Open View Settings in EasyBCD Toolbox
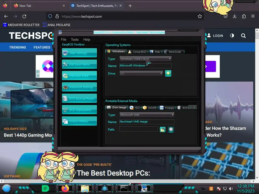The width and height of the screenshot is (259, 194). [x=79, y=53]
